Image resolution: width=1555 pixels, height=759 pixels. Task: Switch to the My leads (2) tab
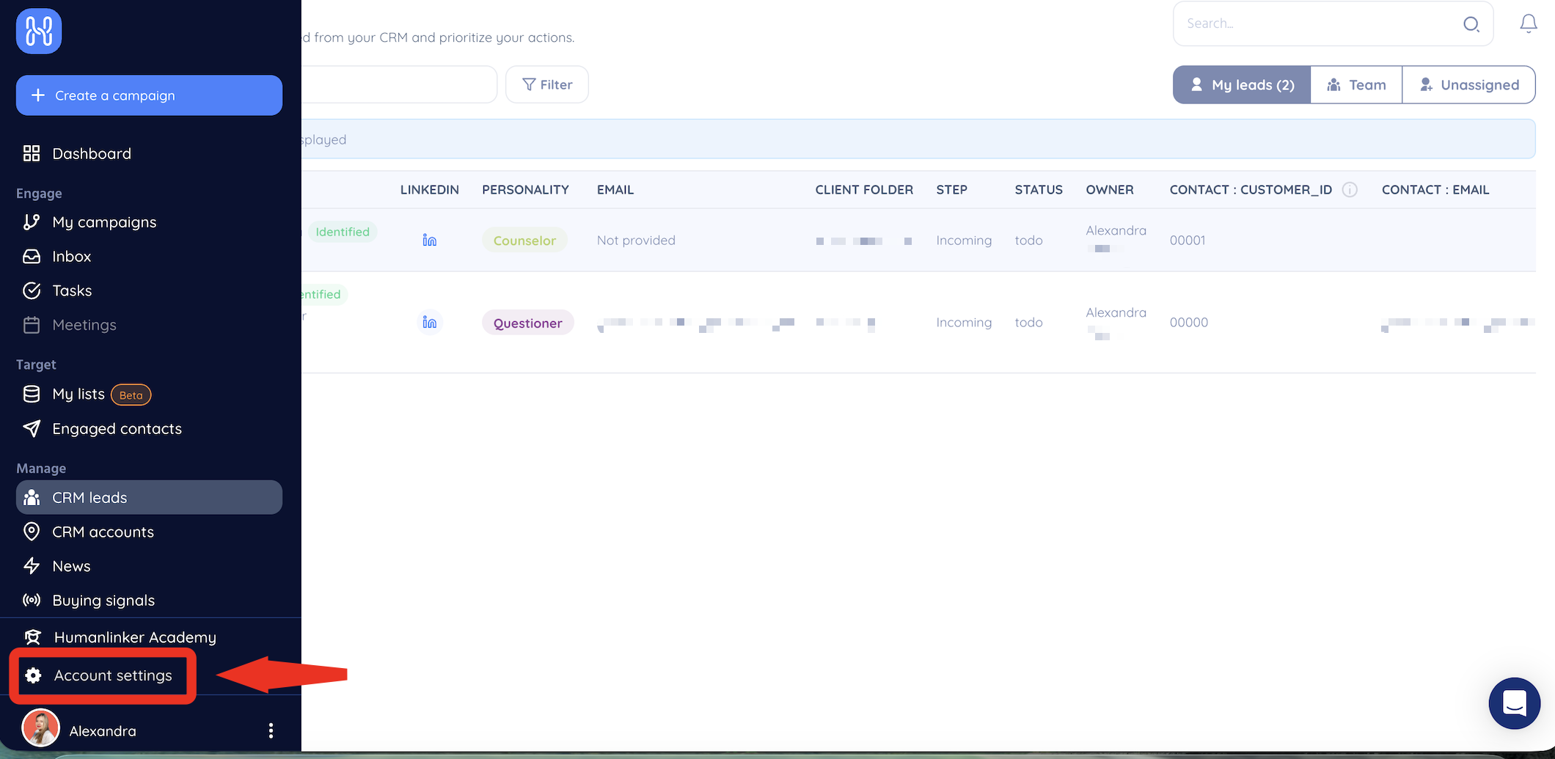[1242, 84]
